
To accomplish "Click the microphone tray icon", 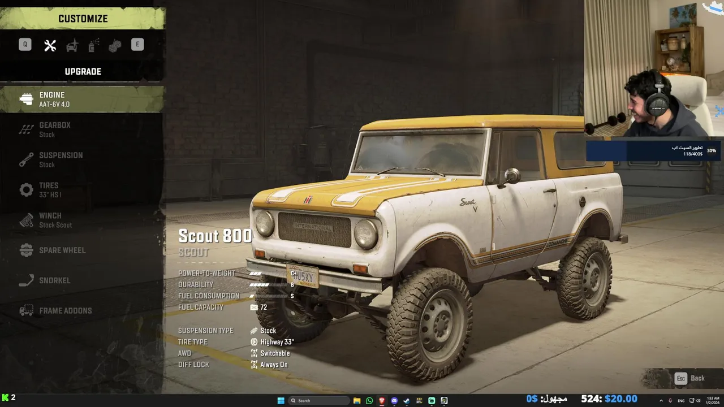I will 670,401.
